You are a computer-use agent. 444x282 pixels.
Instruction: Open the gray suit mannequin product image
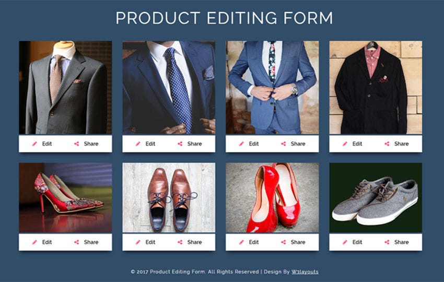point(65,88)
